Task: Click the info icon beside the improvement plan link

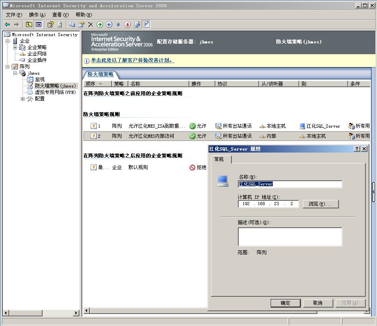Action: [x=87, y=61]
